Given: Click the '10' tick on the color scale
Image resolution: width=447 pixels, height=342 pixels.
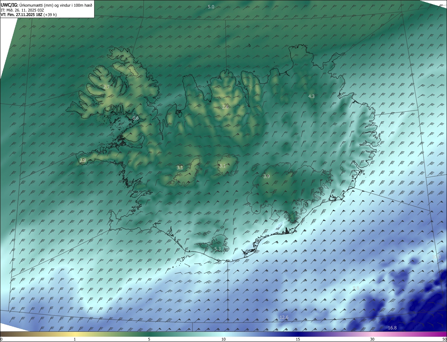Looking at the screenshot, I should click(223, 339).
